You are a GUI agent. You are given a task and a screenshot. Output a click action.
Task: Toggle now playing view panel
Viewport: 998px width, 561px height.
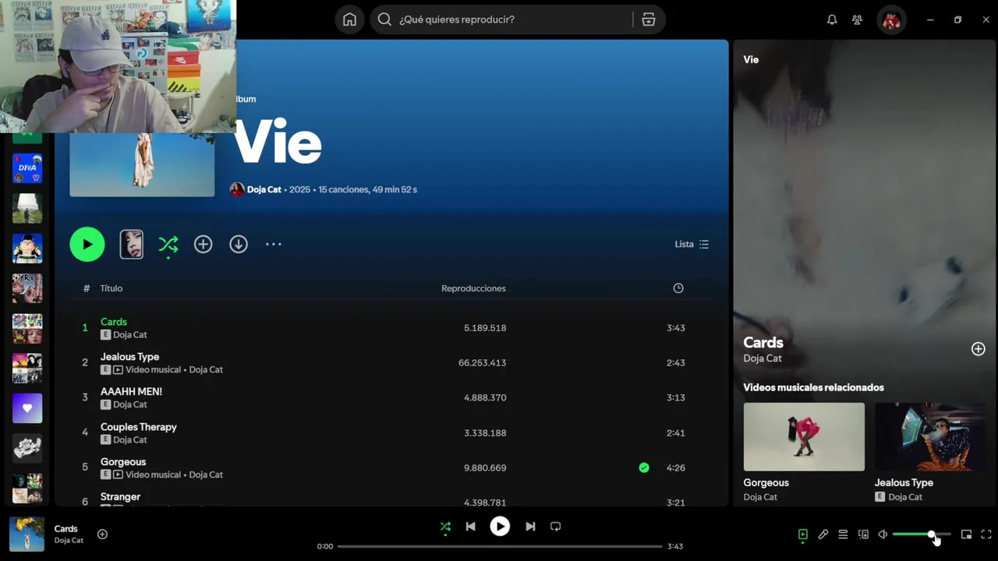point(803,535)
